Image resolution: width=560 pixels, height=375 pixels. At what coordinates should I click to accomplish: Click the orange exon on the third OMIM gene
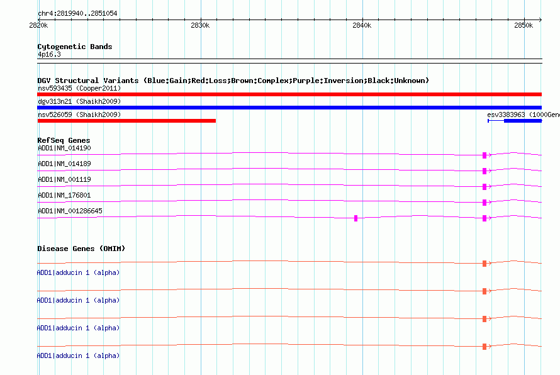(484, 318)
